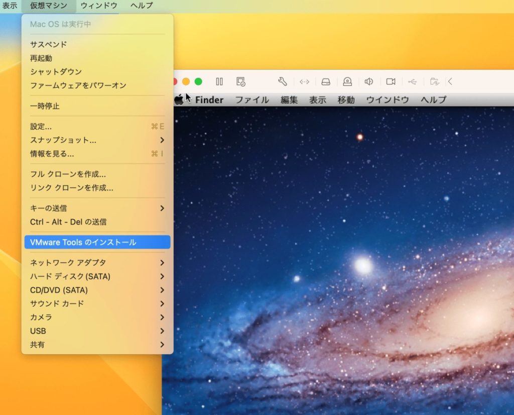This screenshot has width=514, height=415.
Task: Open the Apple menu in guest Mac
Action: [179, 99]
